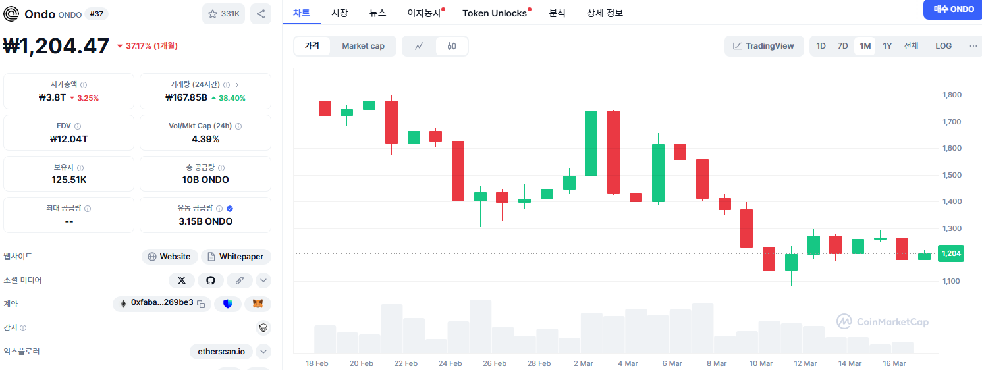Screen dimensions: 982x370
Task: Open info icon beside 유통 공급량
Action: click(219, 209)
